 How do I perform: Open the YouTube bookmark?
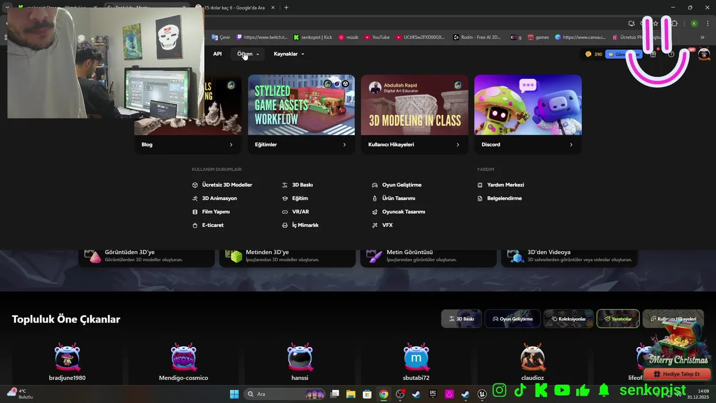376,37
